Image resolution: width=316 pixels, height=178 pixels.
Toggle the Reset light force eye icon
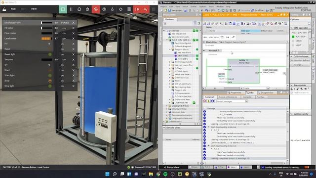pos(62,54)
